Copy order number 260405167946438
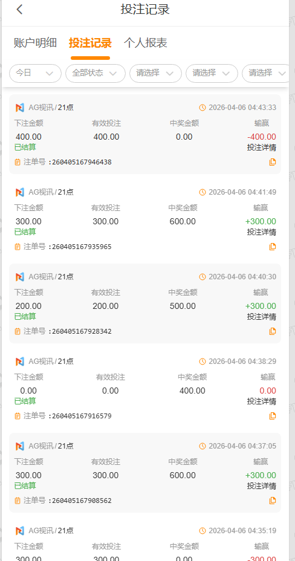Screen dimensions: 295x561 (x=273, y=162)
